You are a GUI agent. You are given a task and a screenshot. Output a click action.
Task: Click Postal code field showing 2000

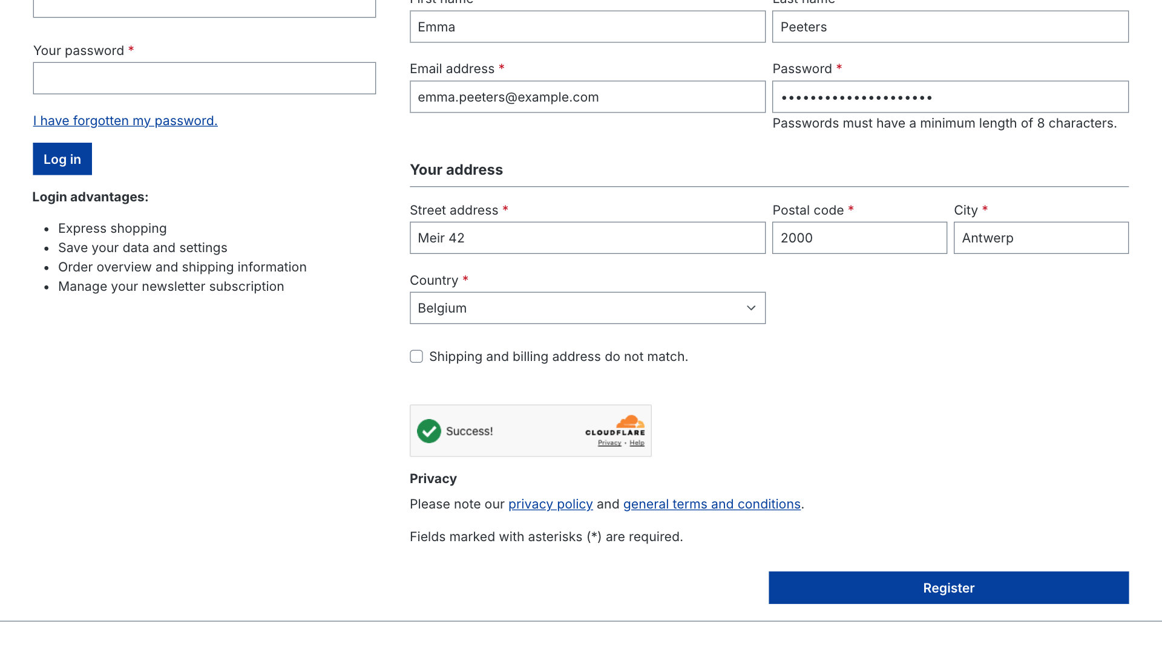point(859,238)
